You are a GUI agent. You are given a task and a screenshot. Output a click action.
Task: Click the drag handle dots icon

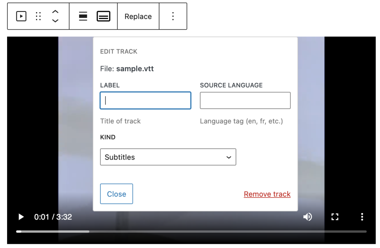[38, 16]
